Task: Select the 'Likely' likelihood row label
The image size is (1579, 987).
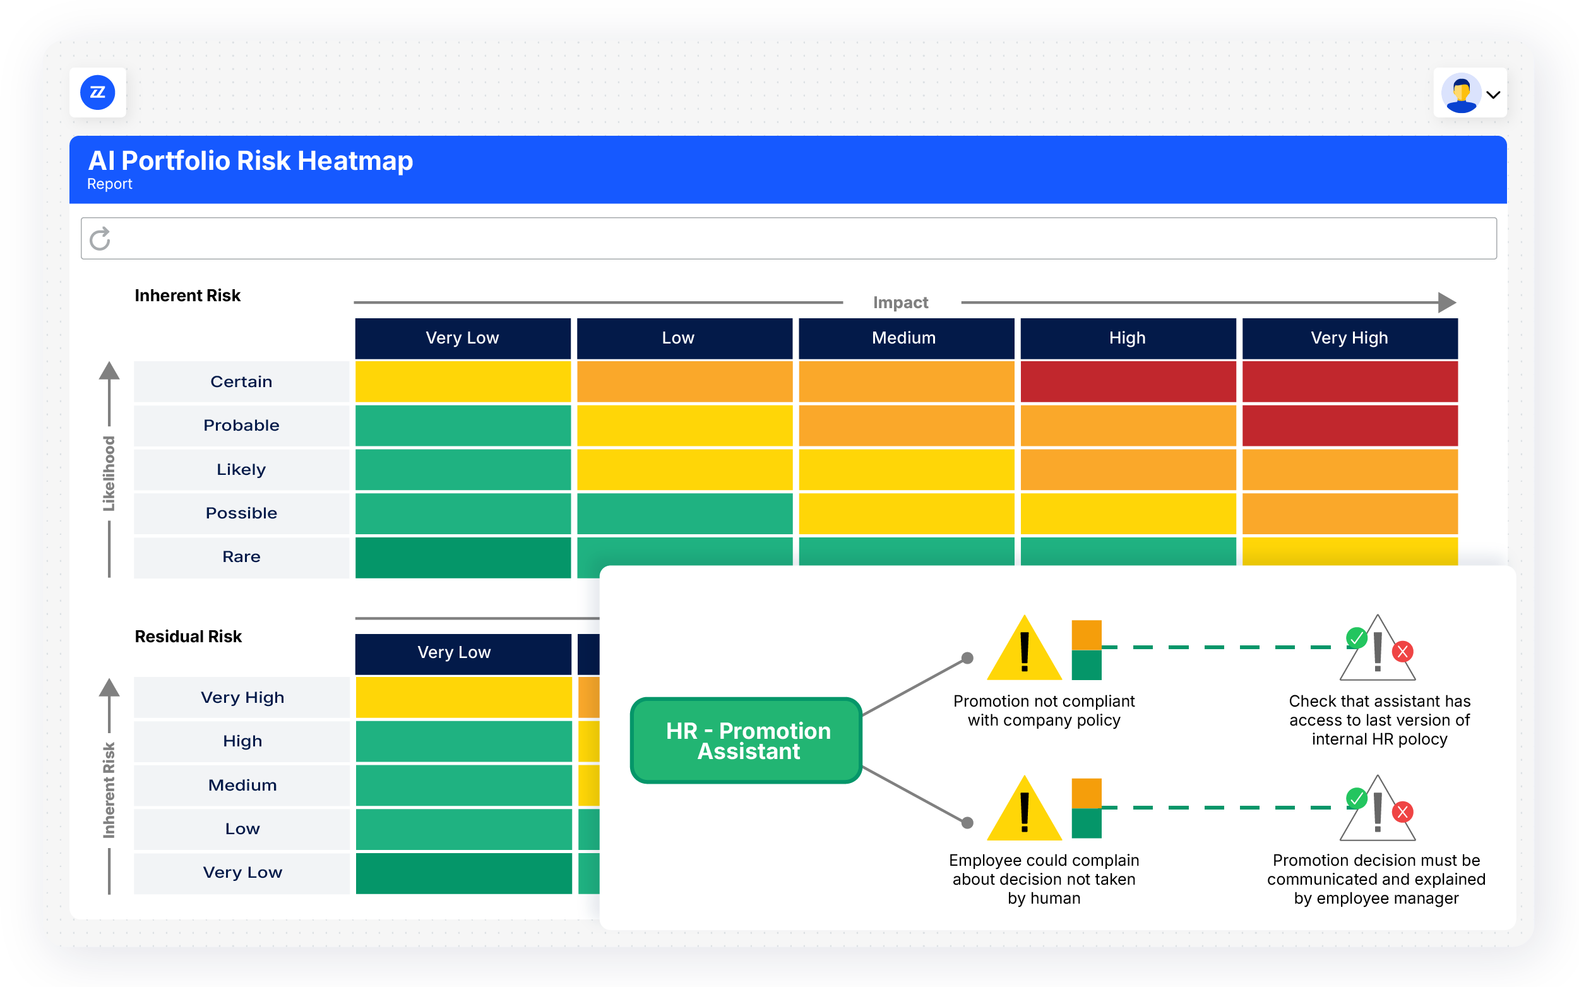Action: click(241, 469)
